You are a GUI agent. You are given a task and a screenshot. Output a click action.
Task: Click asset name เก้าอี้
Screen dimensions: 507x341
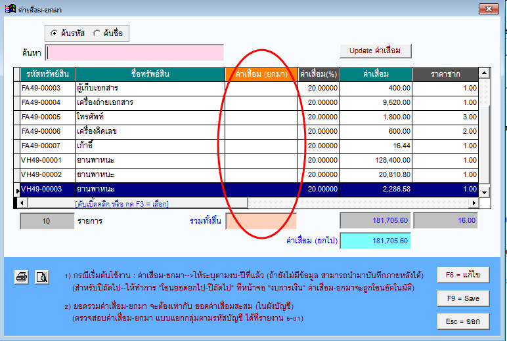(x=85, y=146)
